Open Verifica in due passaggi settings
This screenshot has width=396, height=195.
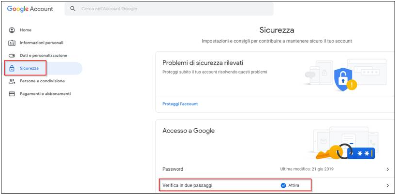[x=276, y=185]
